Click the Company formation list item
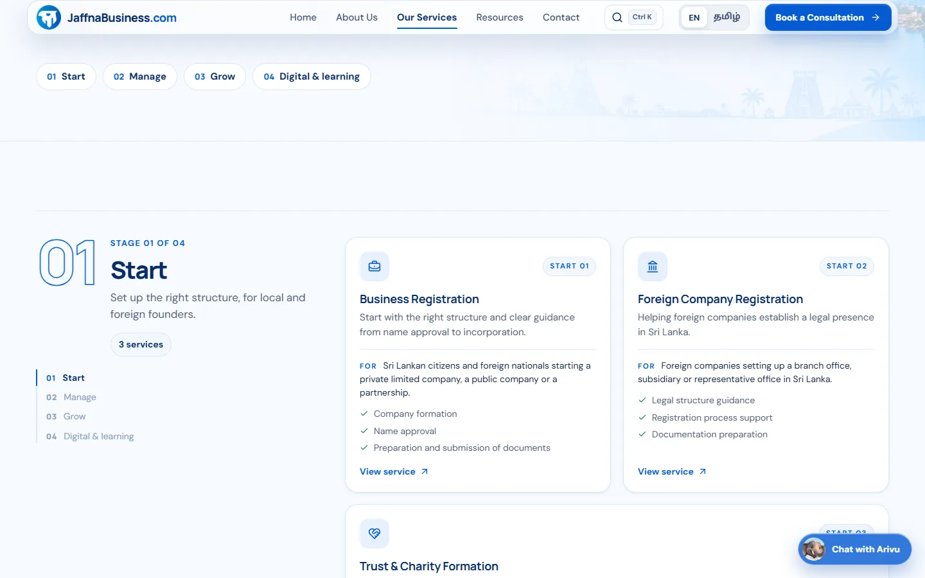Viewport: 925px width, 578px height. [416, 414]
